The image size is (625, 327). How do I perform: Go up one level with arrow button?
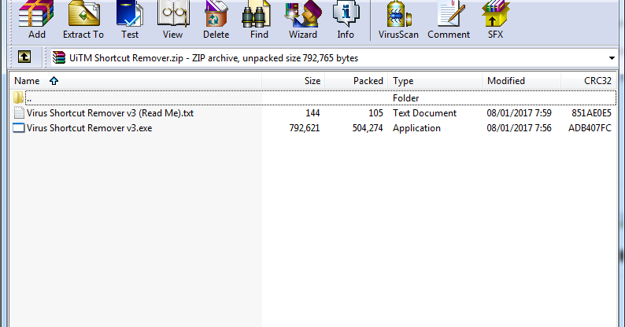(24, 57)
